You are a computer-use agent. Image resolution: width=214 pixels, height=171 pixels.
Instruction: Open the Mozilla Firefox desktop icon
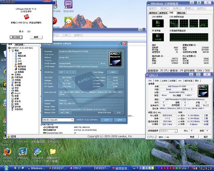pos(7,152)
